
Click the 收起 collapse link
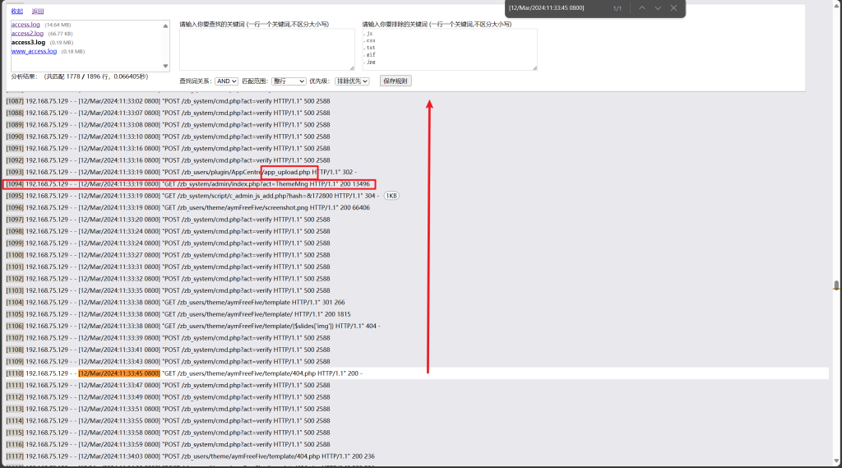(16, 12)
